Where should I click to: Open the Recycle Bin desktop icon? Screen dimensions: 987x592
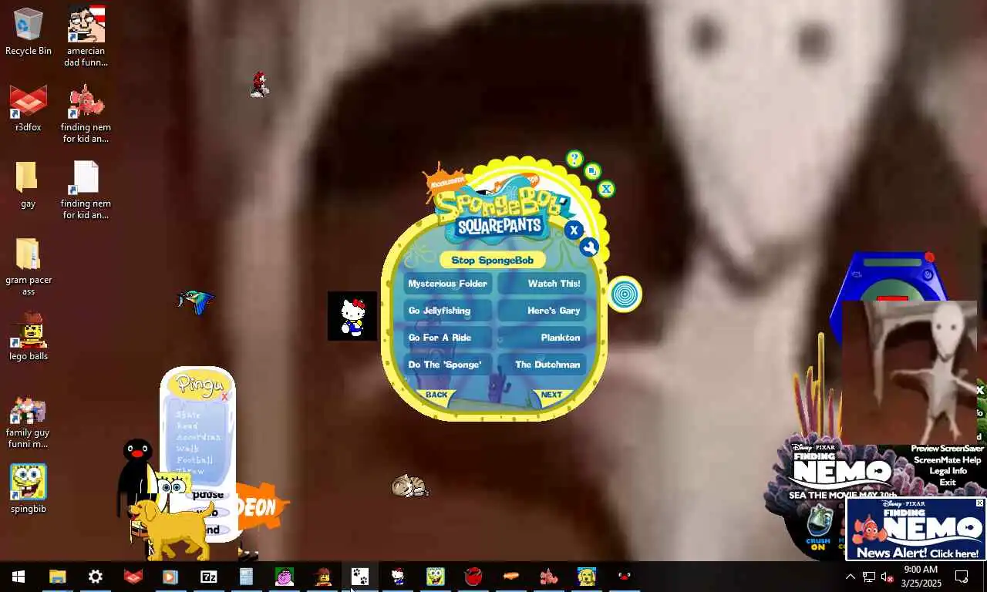(x=29, y=32)
